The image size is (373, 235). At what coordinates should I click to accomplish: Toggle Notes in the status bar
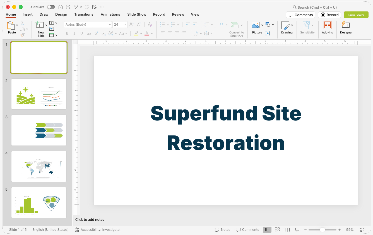point(223,230)
